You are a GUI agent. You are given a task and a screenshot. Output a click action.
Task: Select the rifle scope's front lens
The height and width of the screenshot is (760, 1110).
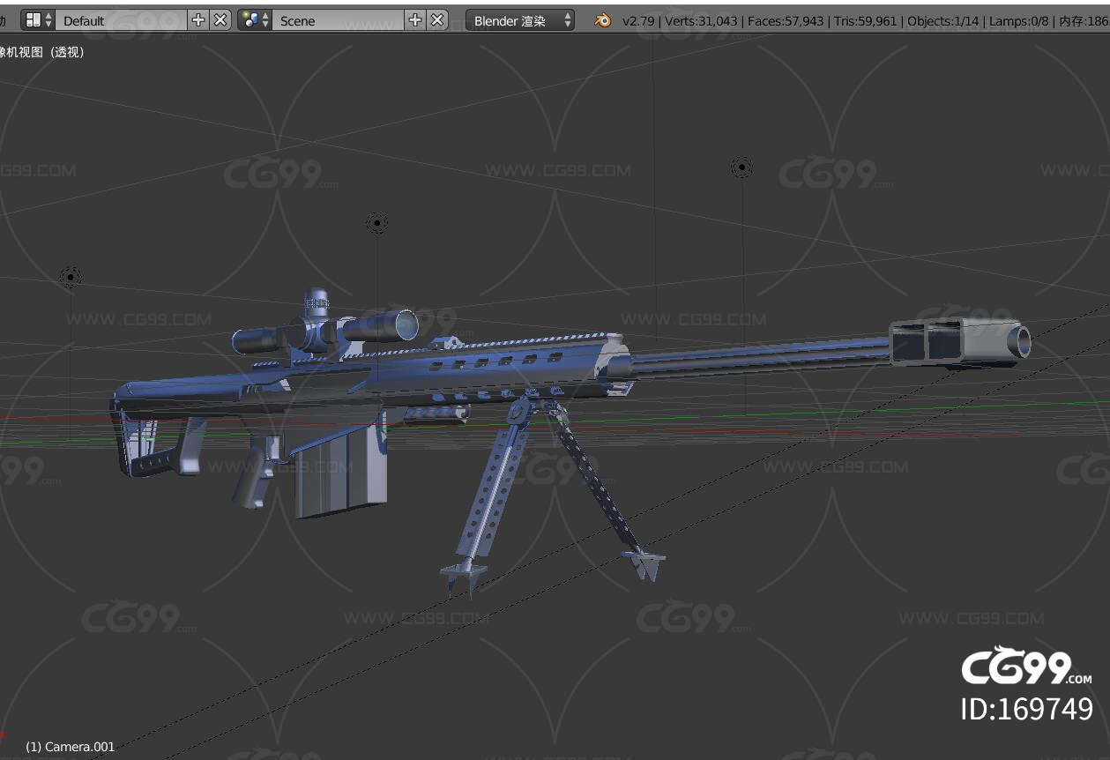coord(405,325)
